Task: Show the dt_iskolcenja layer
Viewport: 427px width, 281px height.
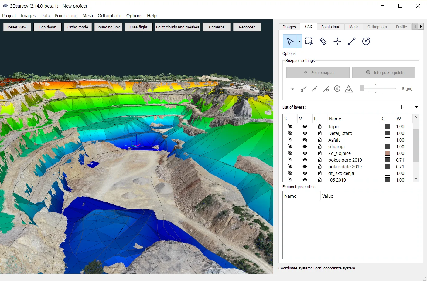Action: [305, 173]
